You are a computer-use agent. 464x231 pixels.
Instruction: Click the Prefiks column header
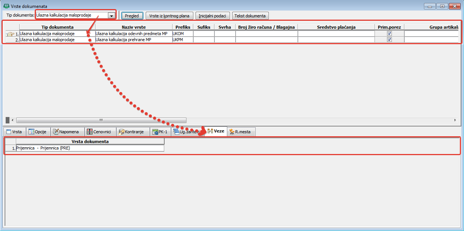183,27
